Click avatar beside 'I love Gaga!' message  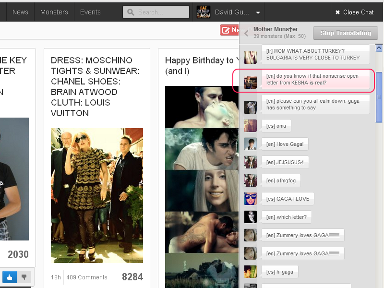pyautogui.click(x=250, y=144)
